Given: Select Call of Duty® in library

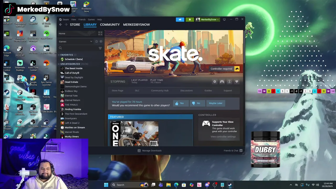Looking at the screenshot, I should tap(72, 73).
